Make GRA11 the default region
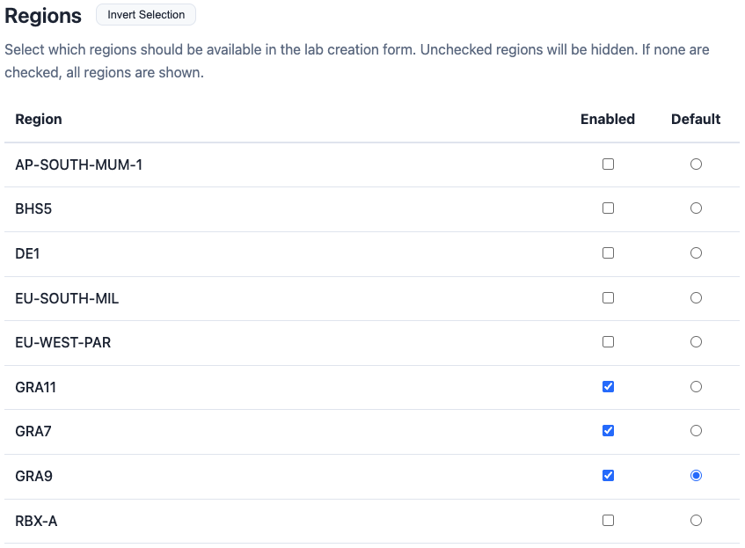 (696, 387)
